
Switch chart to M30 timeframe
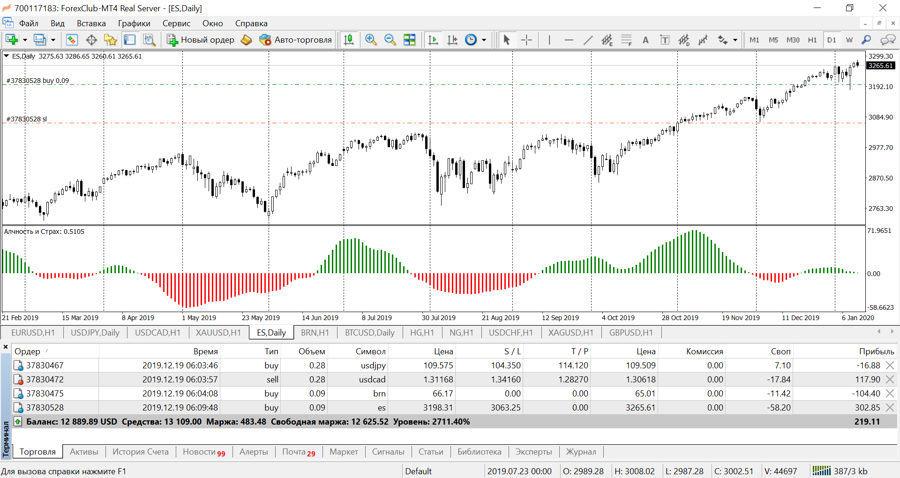click(x=793, y=40)
